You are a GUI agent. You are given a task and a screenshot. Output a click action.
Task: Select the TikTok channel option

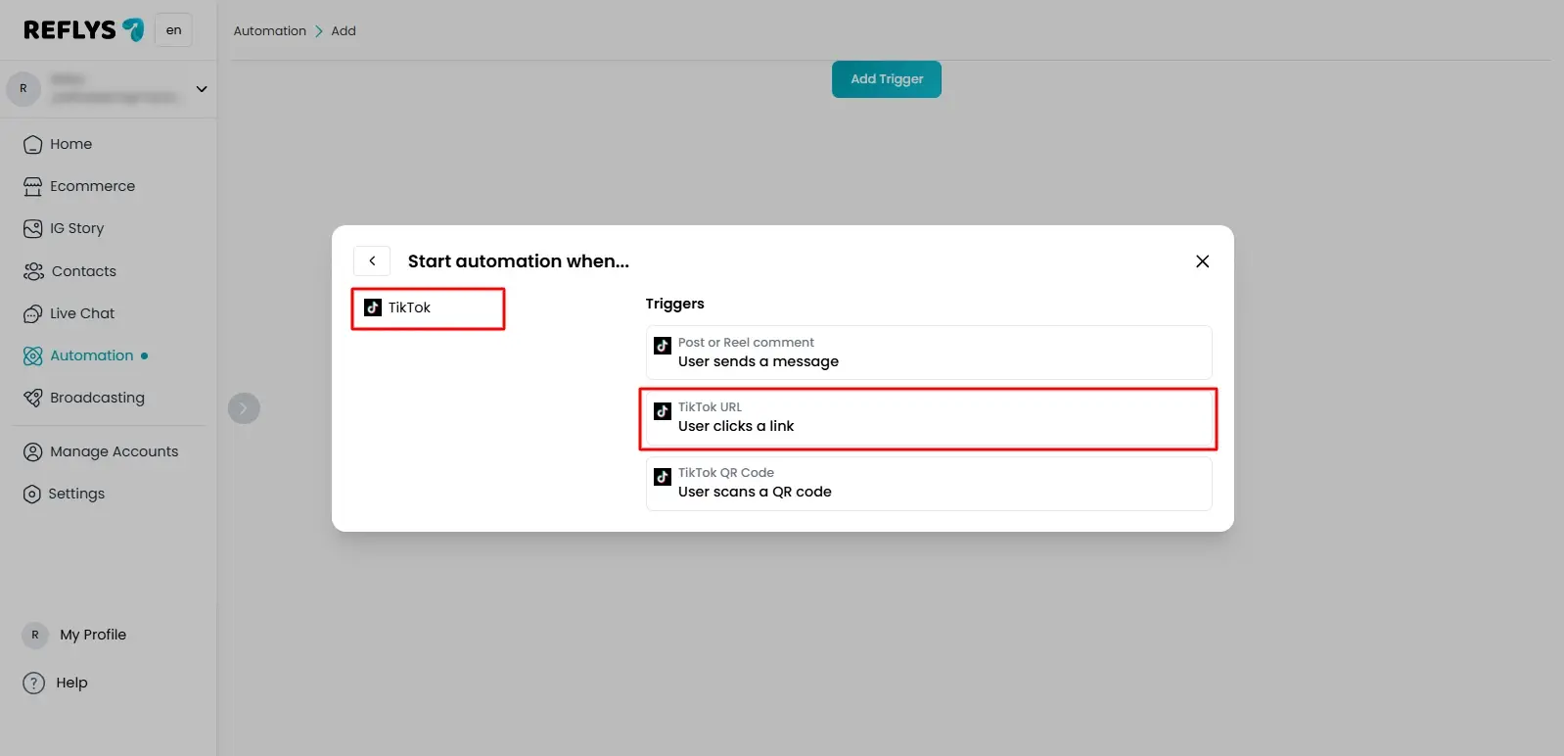[x=428, y=308]
